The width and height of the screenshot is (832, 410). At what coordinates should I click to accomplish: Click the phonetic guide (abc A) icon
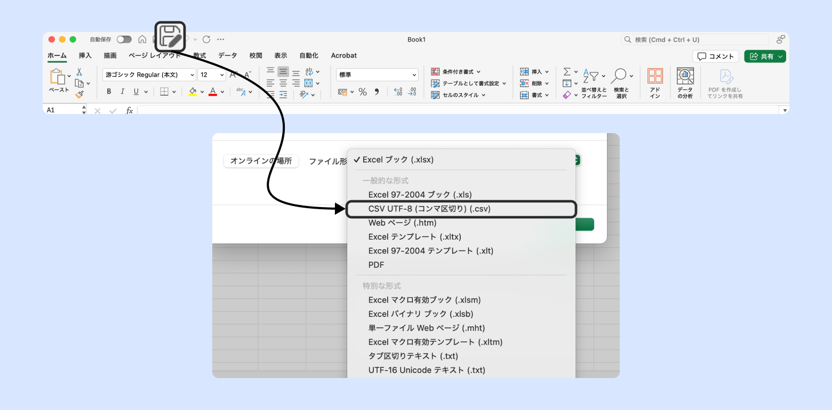pos(241,92)
